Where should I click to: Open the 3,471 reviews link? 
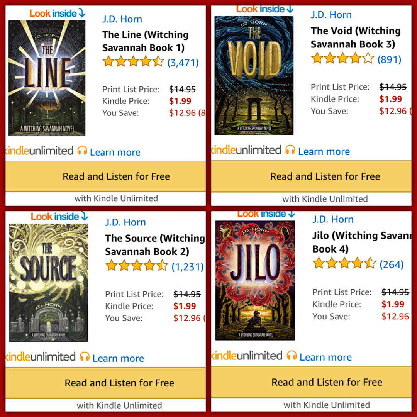pos(183,63)
